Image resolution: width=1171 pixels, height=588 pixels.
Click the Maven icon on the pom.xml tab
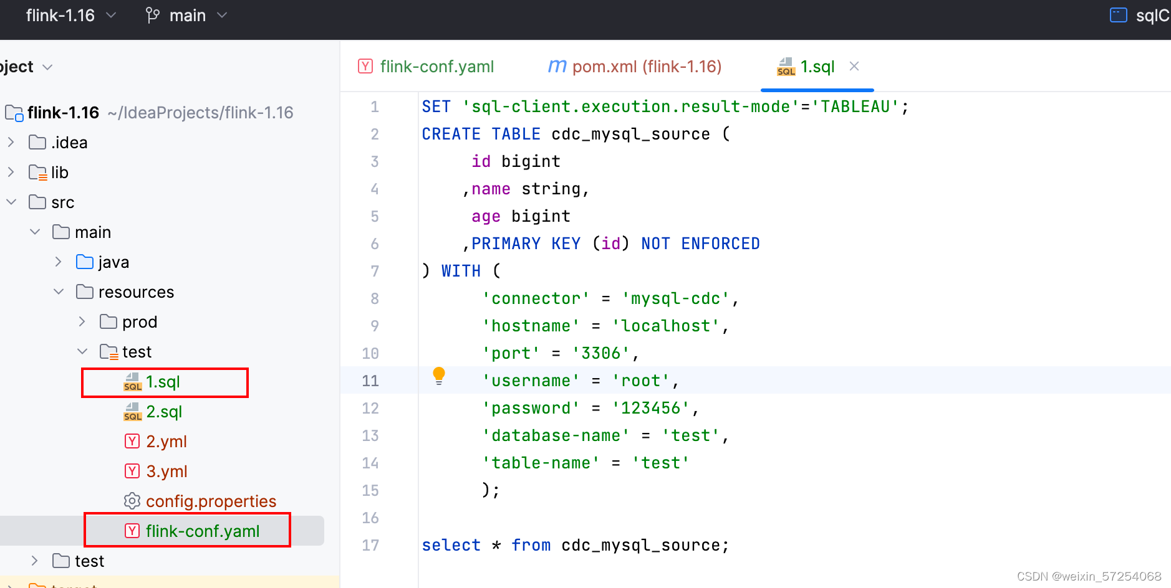point(556,65)
